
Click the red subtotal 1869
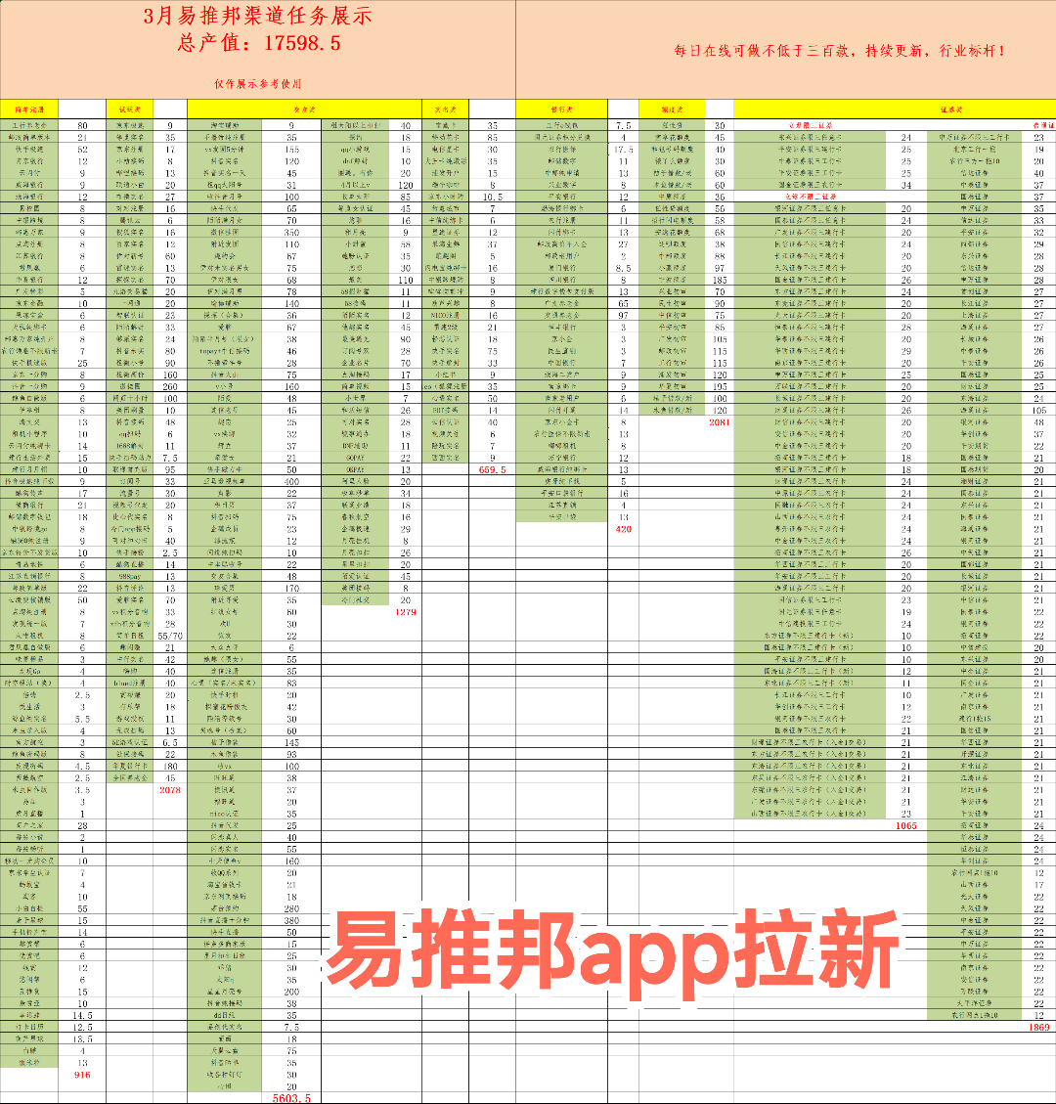pyautogui.click(x=1039, y=1027)
